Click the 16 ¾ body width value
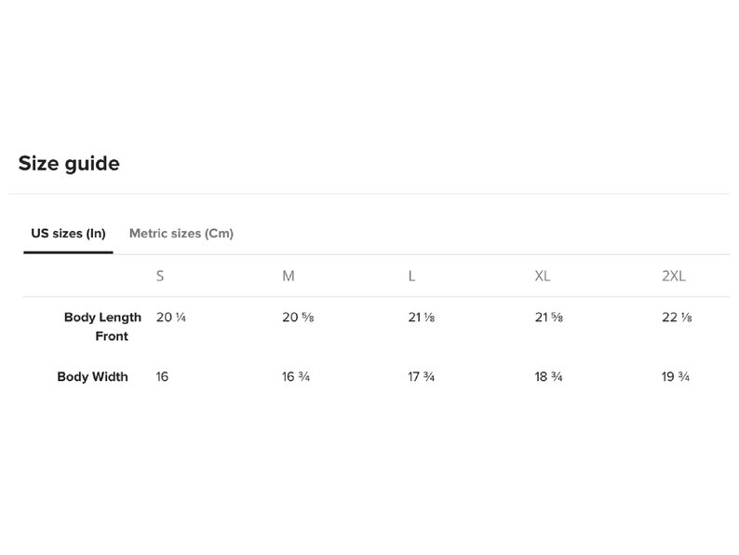This screenshot has width=739, height=555. tap(296, 377)
